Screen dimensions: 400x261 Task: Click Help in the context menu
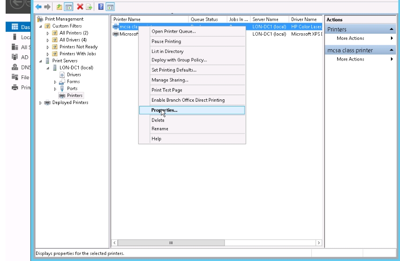point(192,139)
